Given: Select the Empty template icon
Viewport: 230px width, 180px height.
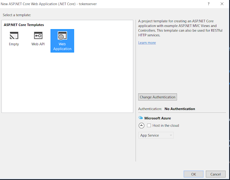Looking at the screenshot, I should click(x=14, y=36).
